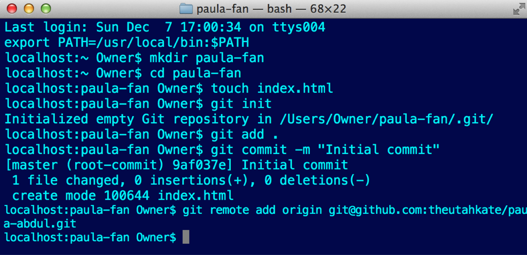
Task: Click the window title "paula-fan — bash — 68×22"
Action: coord(271,9)
